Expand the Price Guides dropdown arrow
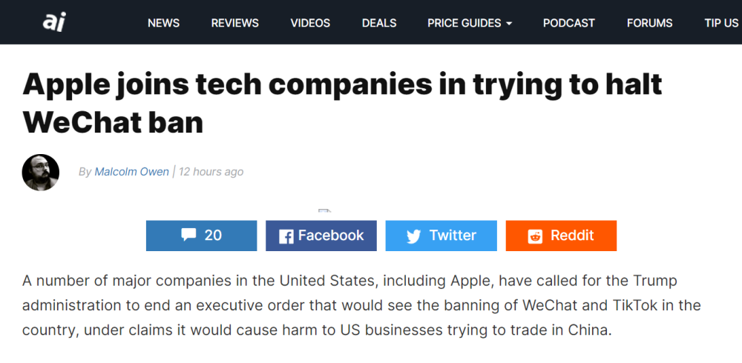This screenshot has height=363, width=742. pos(509,23)
